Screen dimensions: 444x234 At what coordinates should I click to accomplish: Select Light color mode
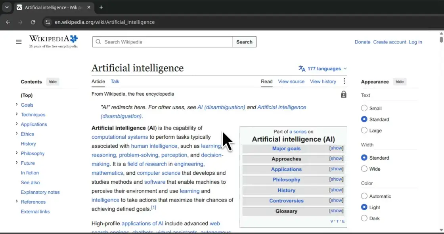pos(364,207)
